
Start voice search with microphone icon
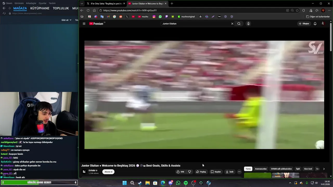[248, 24]
